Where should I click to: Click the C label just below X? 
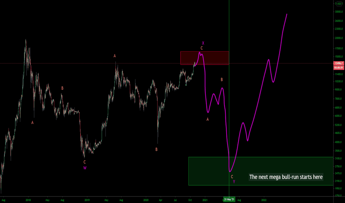[x=201, y=48]
